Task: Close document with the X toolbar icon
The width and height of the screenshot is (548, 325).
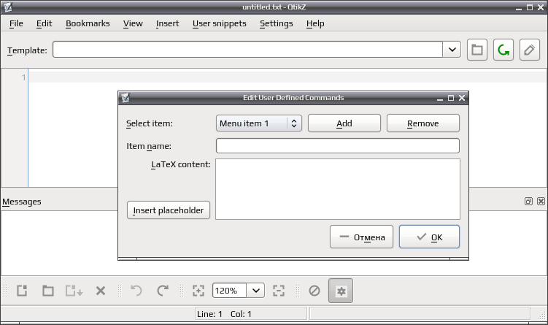Action: pyautogui.click(x=101, y=291)
